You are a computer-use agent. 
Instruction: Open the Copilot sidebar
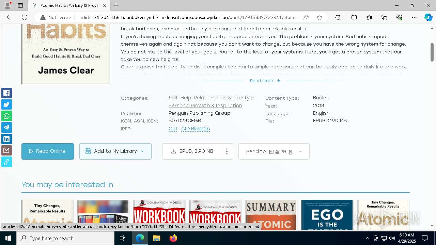(x=428, y=17)
